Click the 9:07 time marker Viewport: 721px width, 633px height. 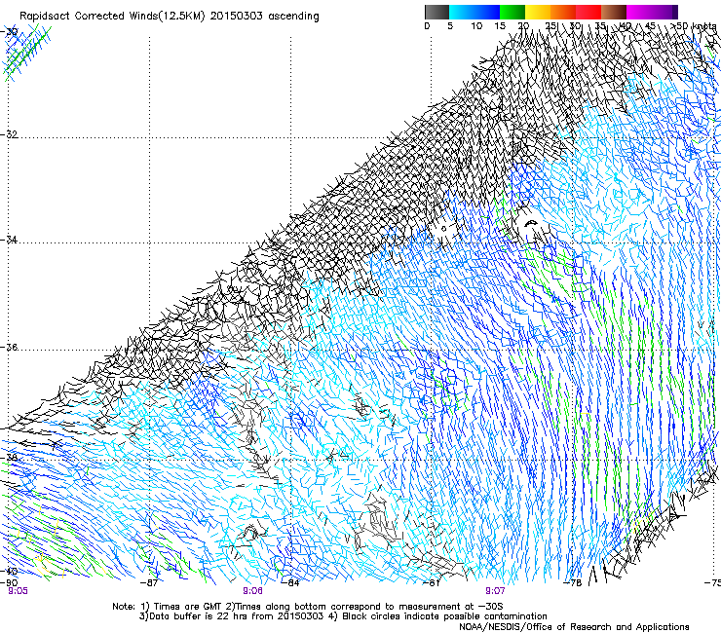(x=495, y=591)
